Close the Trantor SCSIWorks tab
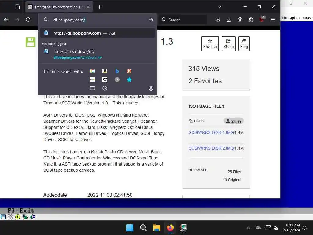Screen dimensions: 313x235 pos(88,7)
